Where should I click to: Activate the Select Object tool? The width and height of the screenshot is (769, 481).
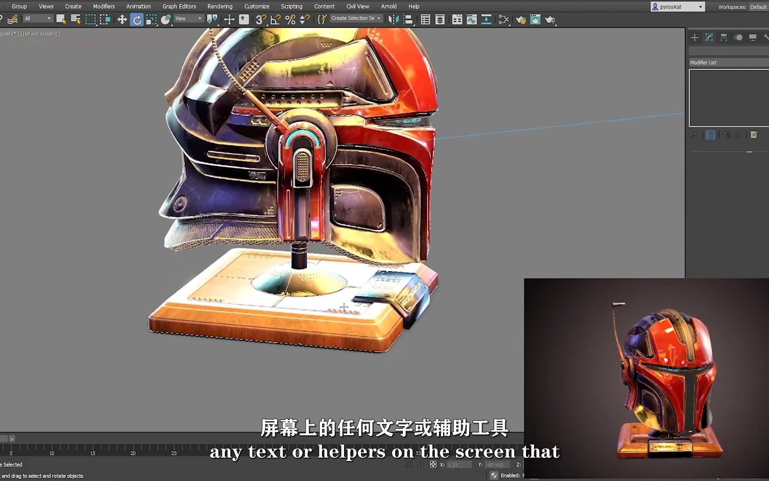[x=61, y=20]
